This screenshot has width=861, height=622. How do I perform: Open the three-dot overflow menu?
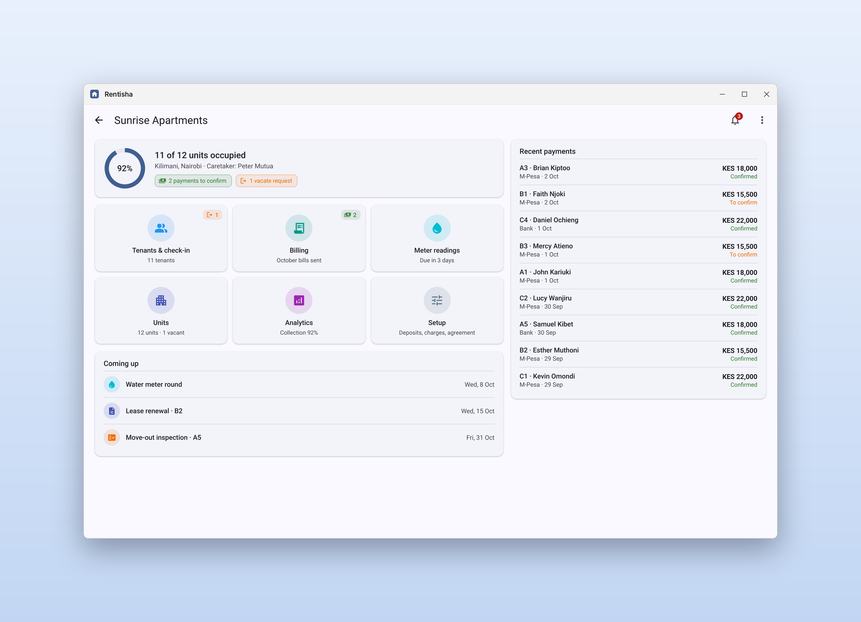pos(762,120)
